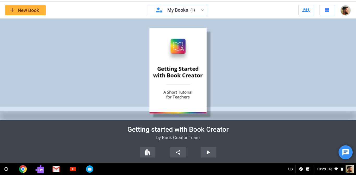Create a new book with New Book button

coord(25,10)
